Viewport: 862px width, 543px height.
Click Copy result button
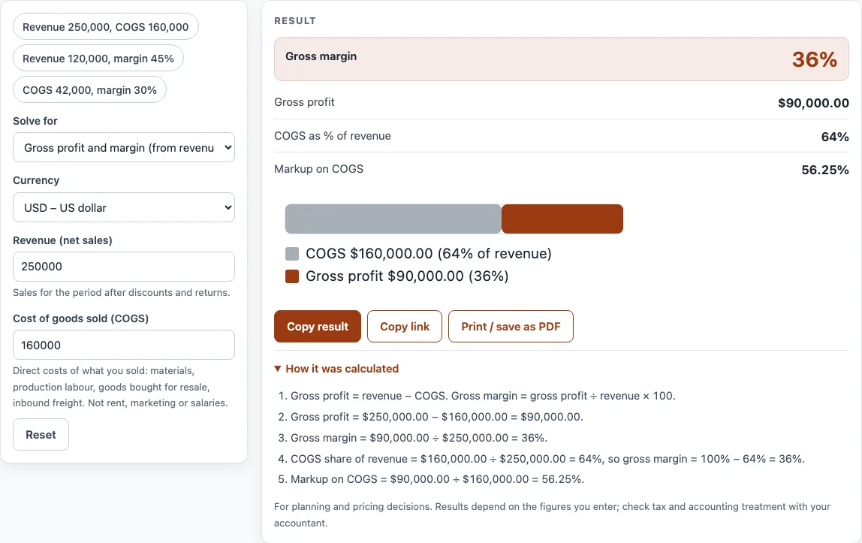pyautogui.click(x=317, y=327)
